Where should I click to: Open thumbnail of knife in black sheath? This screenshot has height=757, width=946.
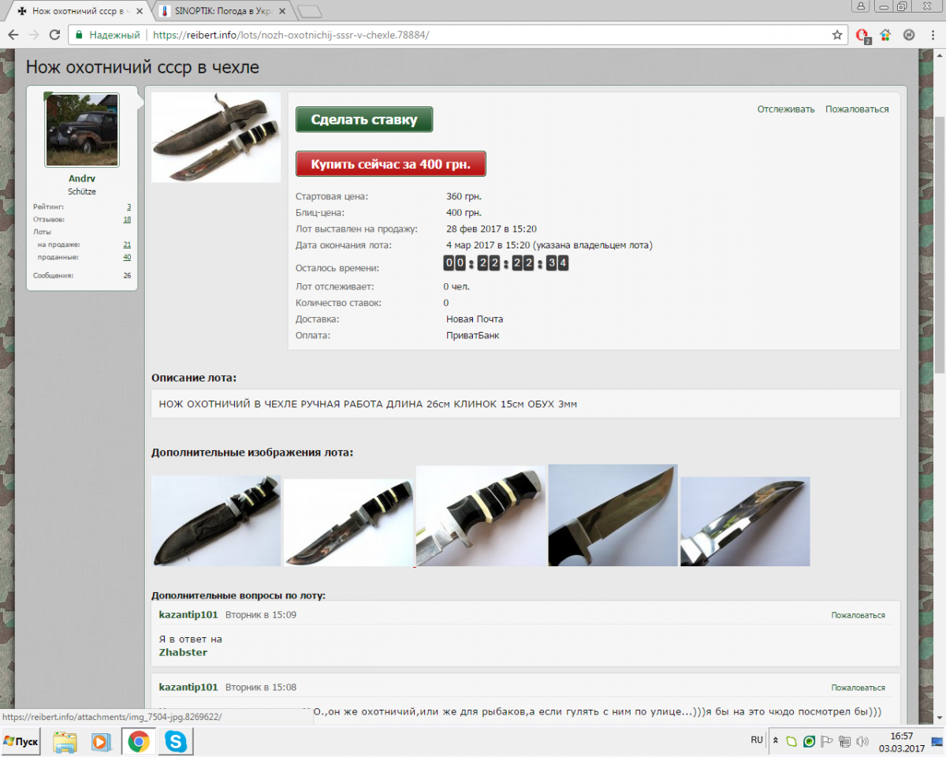pyautogui.click(x=216, y=521)
